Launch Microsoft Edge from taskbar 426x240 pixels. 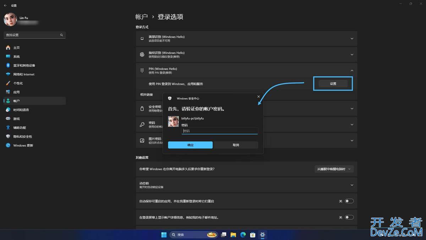point(243,235)
